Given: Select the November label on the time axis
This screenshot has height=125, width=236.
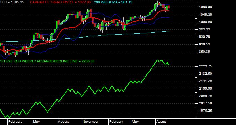Looking at the screenshot, I should (x=91, y=122).
